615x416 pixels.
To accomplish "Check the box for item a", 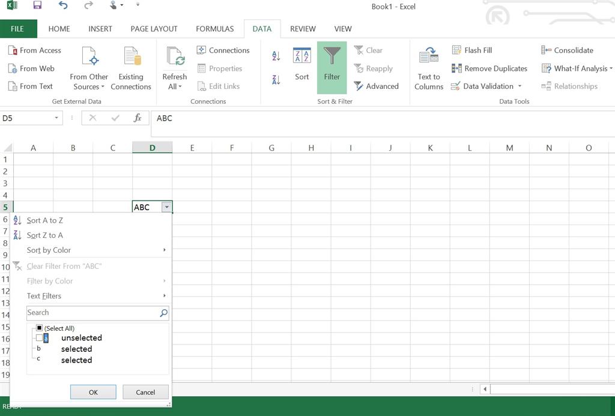I will coord(39,337).
